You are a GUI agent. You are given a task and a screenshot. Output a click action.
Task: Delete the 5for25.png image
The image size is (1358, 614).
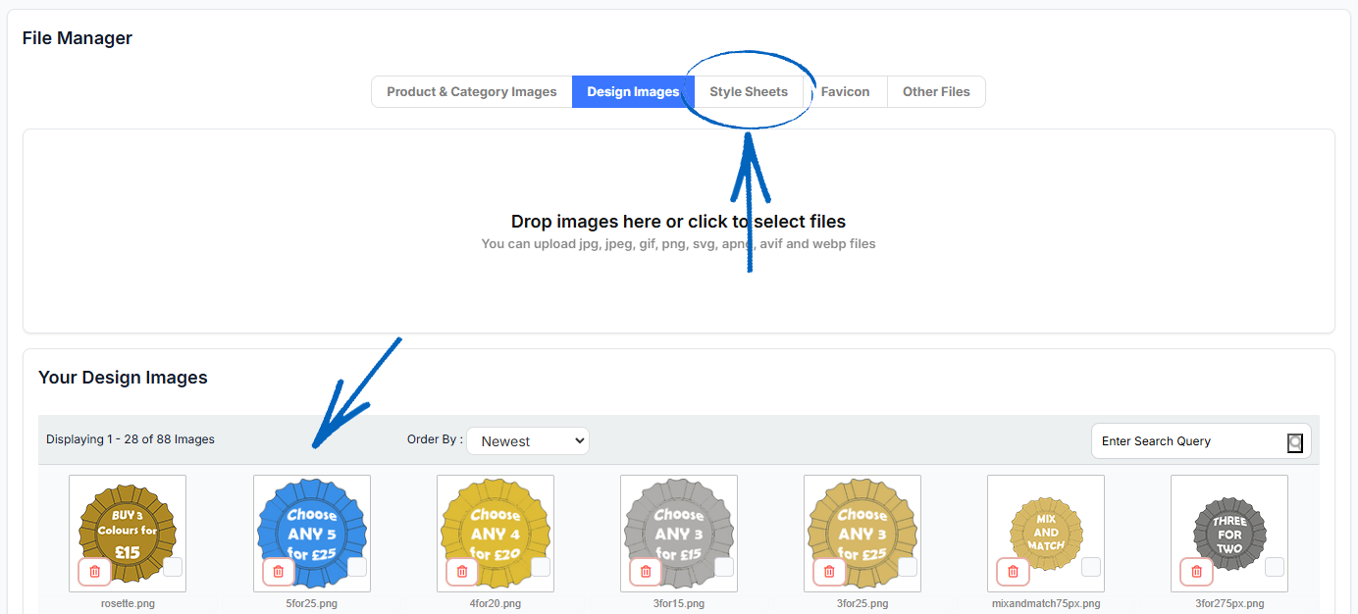[279, 571]
